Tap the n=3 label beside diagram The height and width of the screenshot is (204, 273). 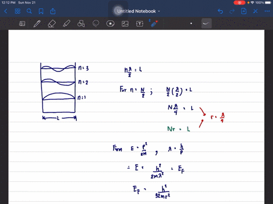[x=84, y=68]
